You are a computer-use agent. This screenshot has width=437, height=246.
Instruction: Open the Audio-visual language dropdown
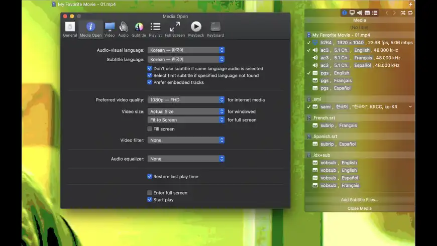click(x=186, y=50)
